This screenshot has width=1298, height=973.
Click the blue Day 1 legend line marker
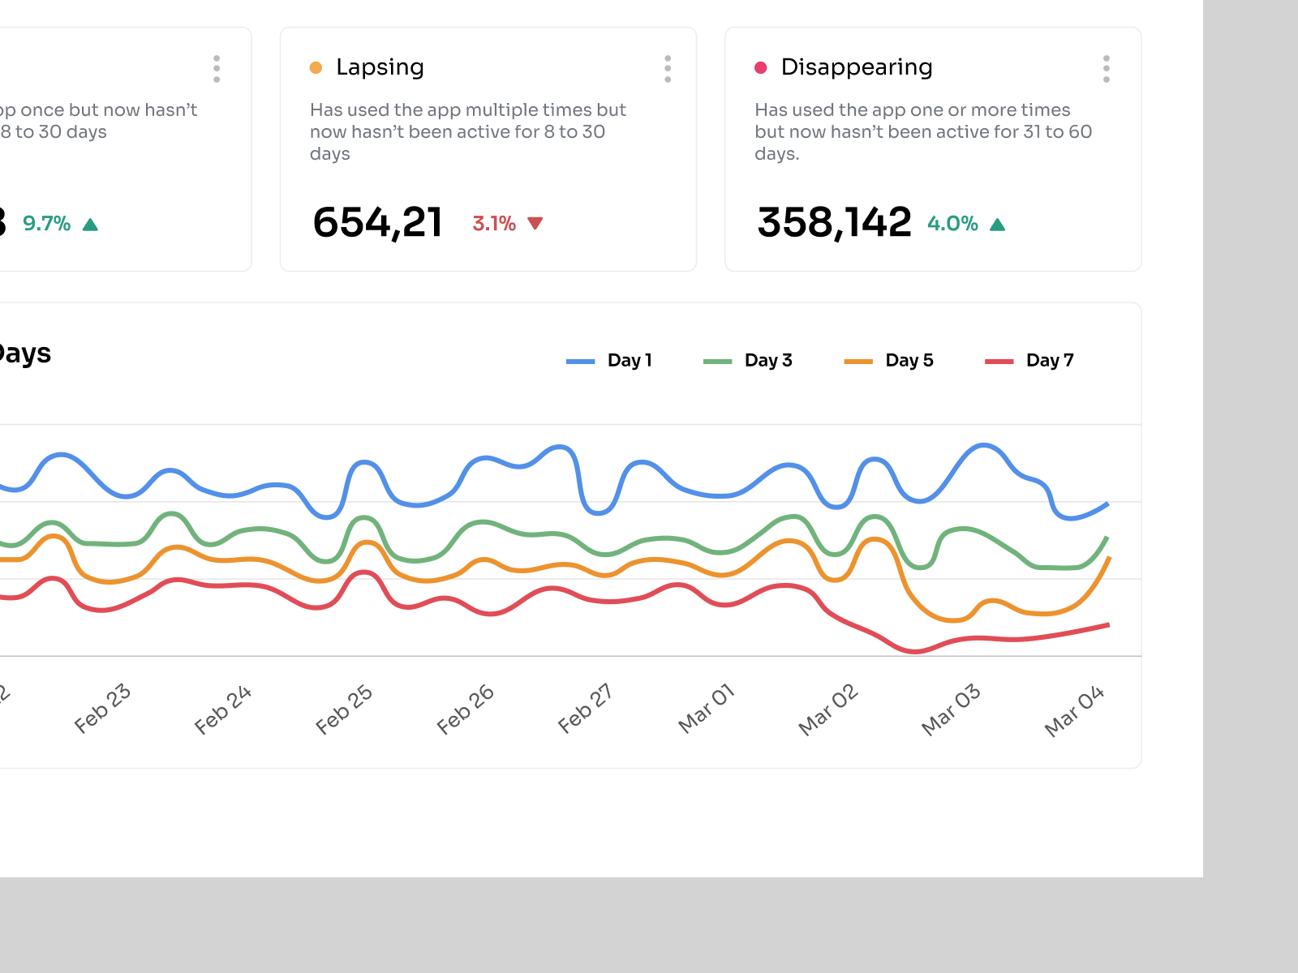pos(581,360)
